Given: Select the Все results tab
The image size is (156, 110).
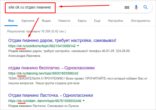Looking at the screenshot, I should point(11,20).
